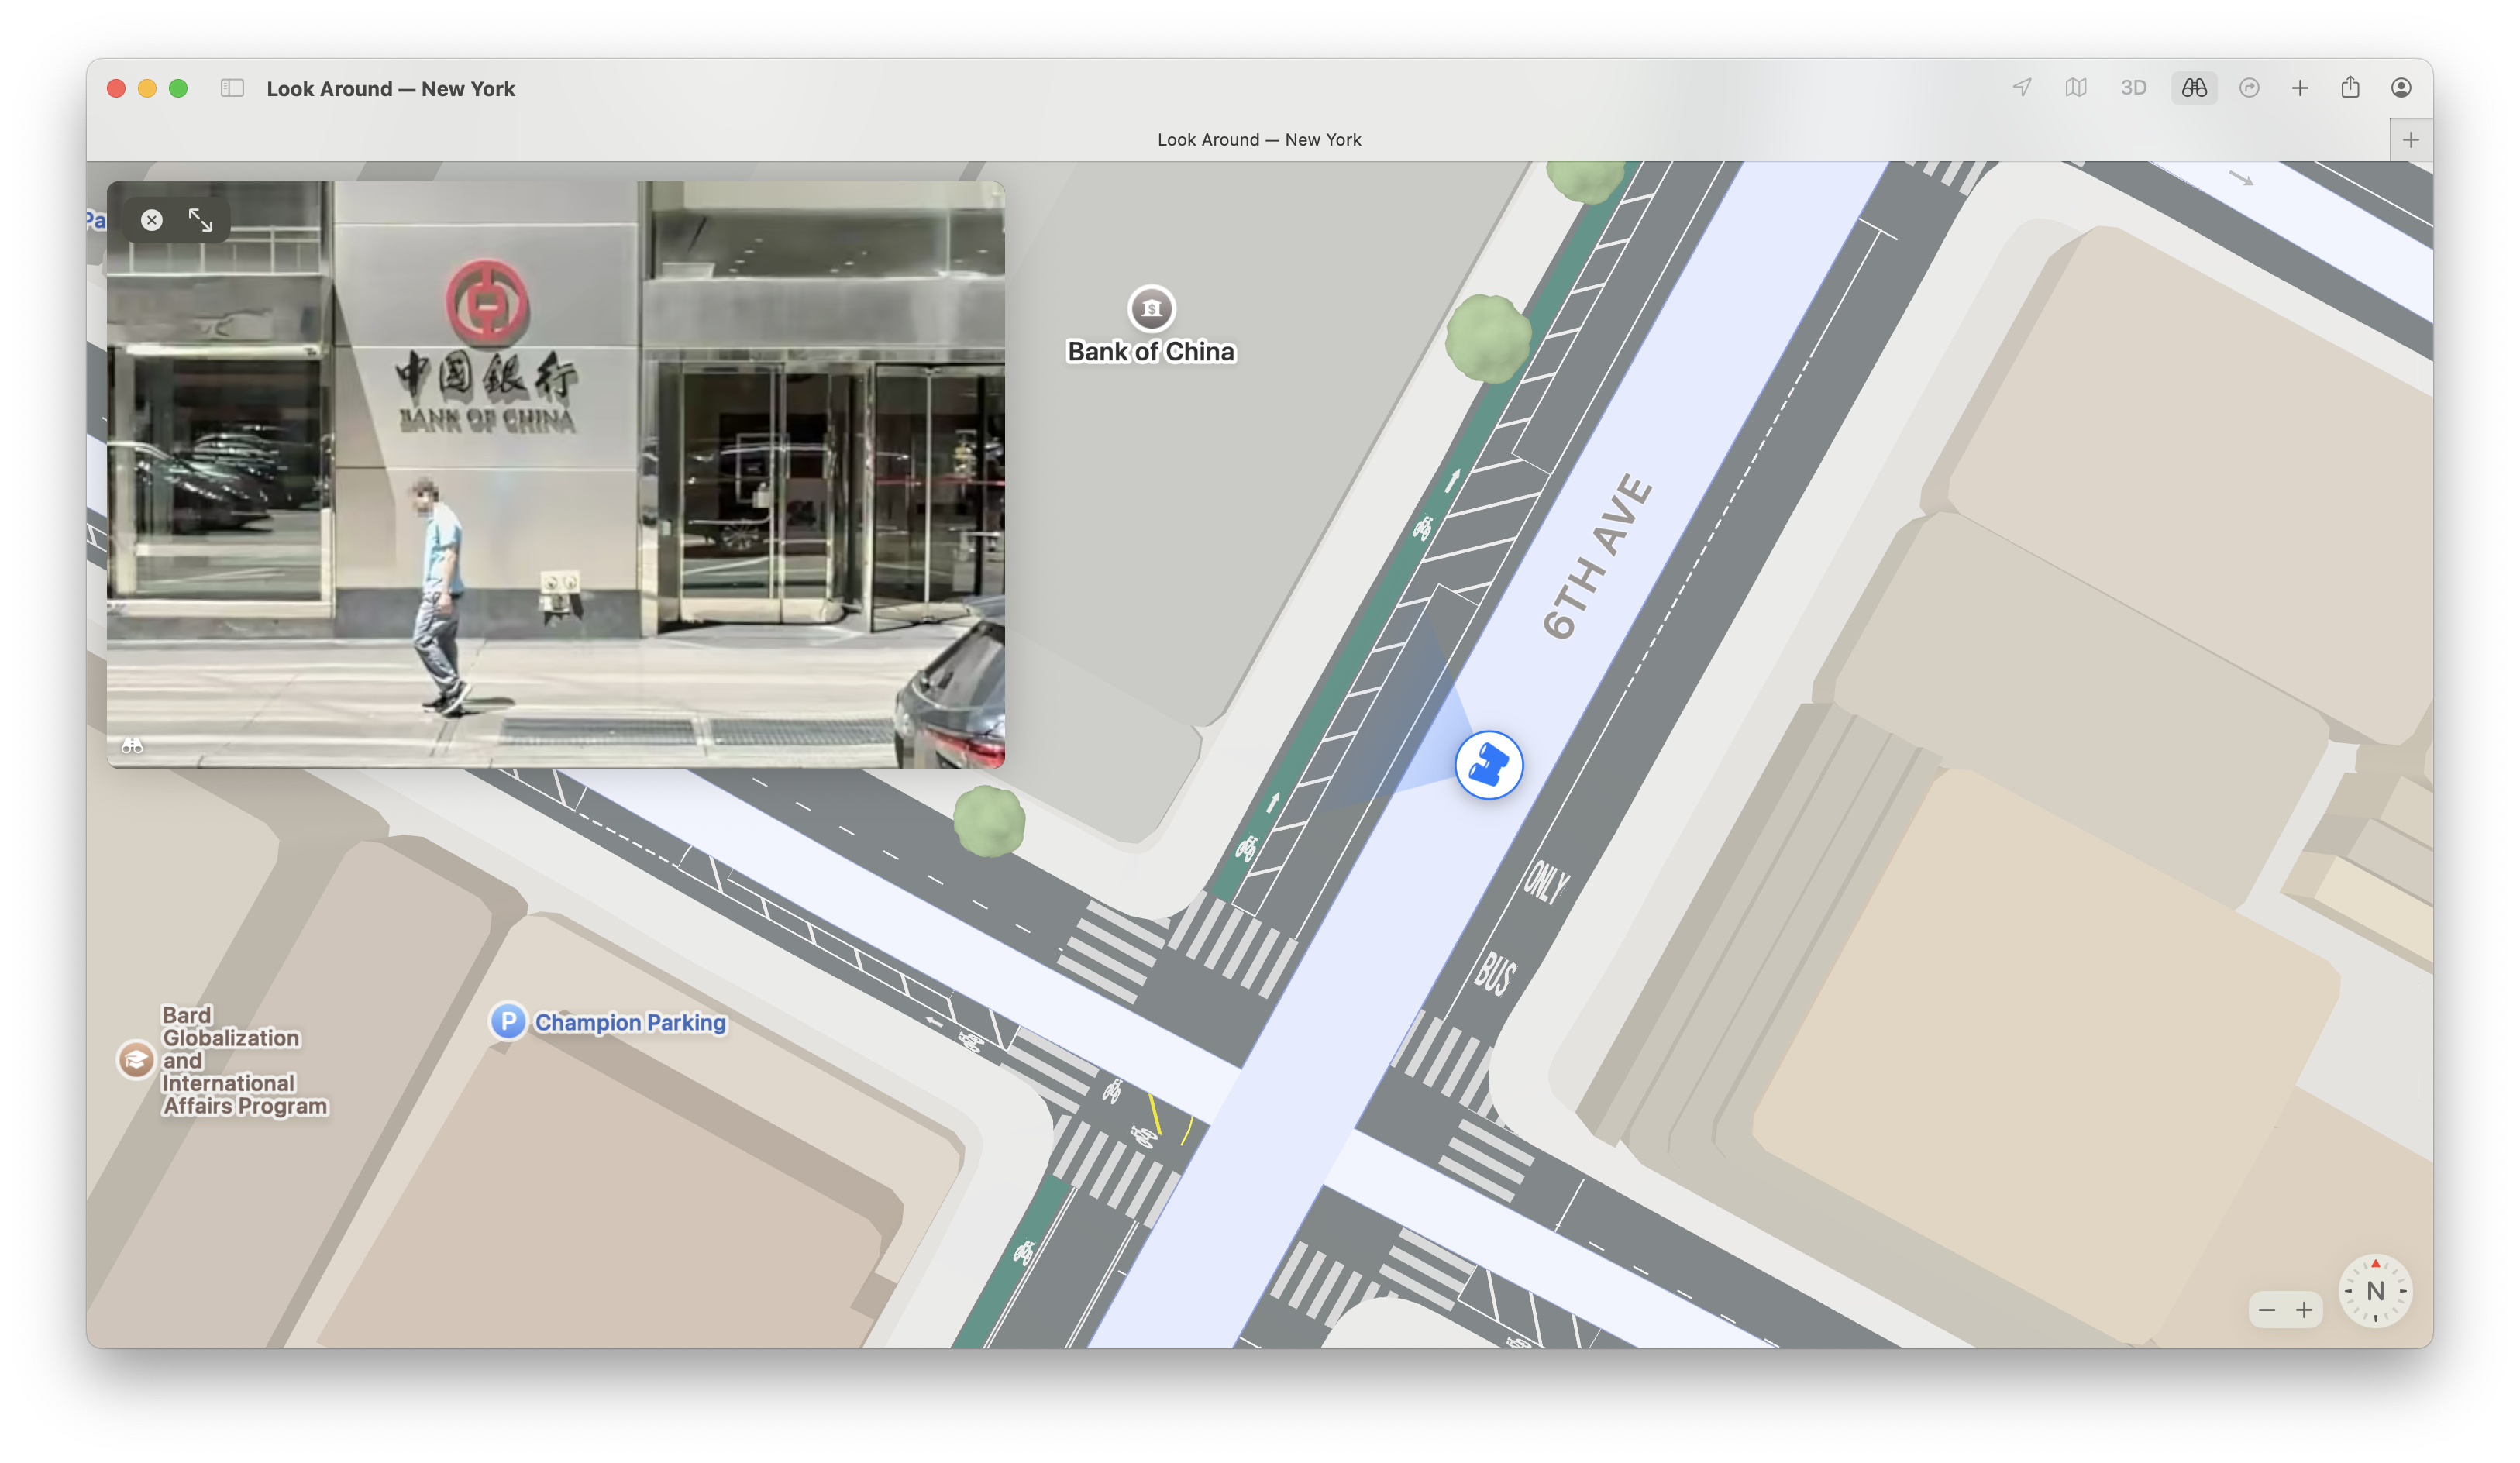
Task: Click Bard Globalization and International Affairs label
Action: click(x=244, y=1060)
